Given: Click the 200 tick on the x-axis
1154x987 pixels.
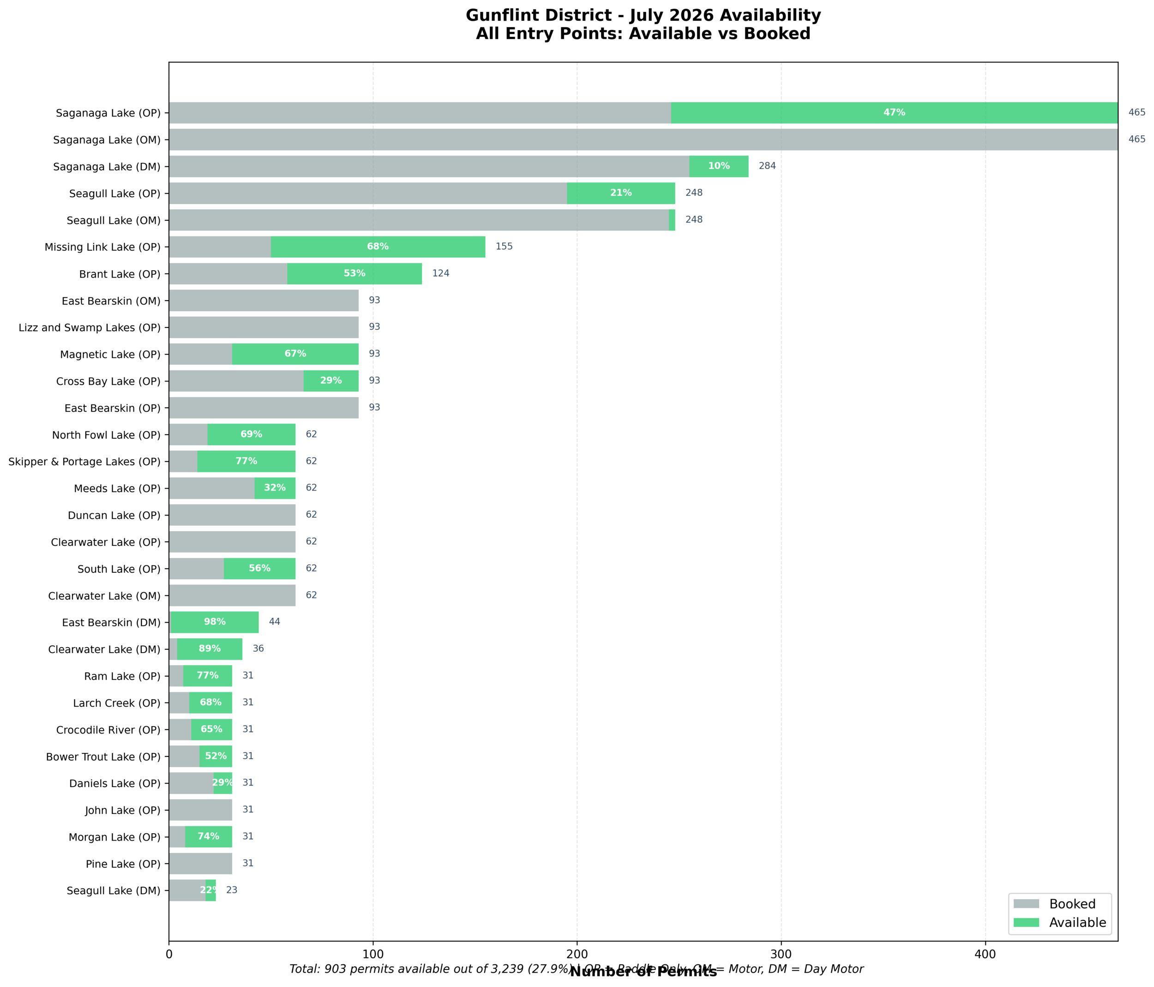Looking at the screenshot, I should pos(577,954).
